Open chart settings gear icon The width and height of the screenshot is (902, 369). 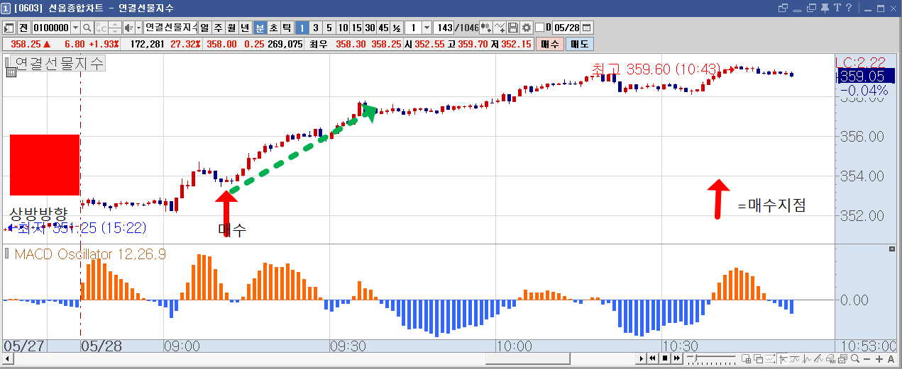point(526,28)
